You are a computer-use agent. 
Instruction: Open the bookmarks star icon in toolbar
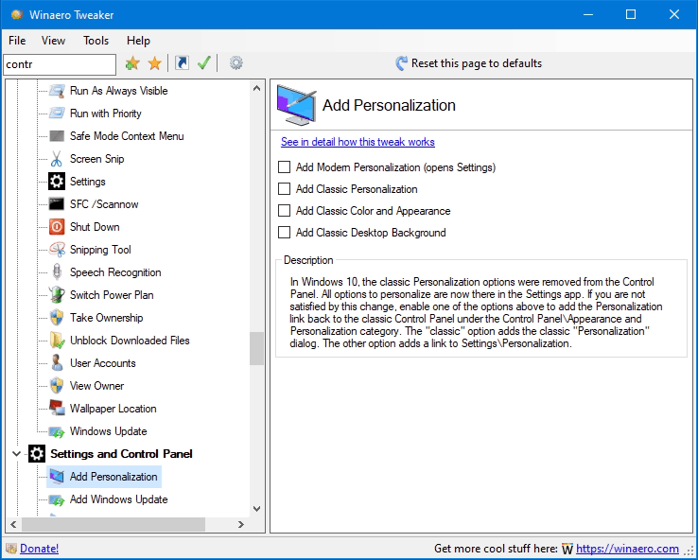154,63
